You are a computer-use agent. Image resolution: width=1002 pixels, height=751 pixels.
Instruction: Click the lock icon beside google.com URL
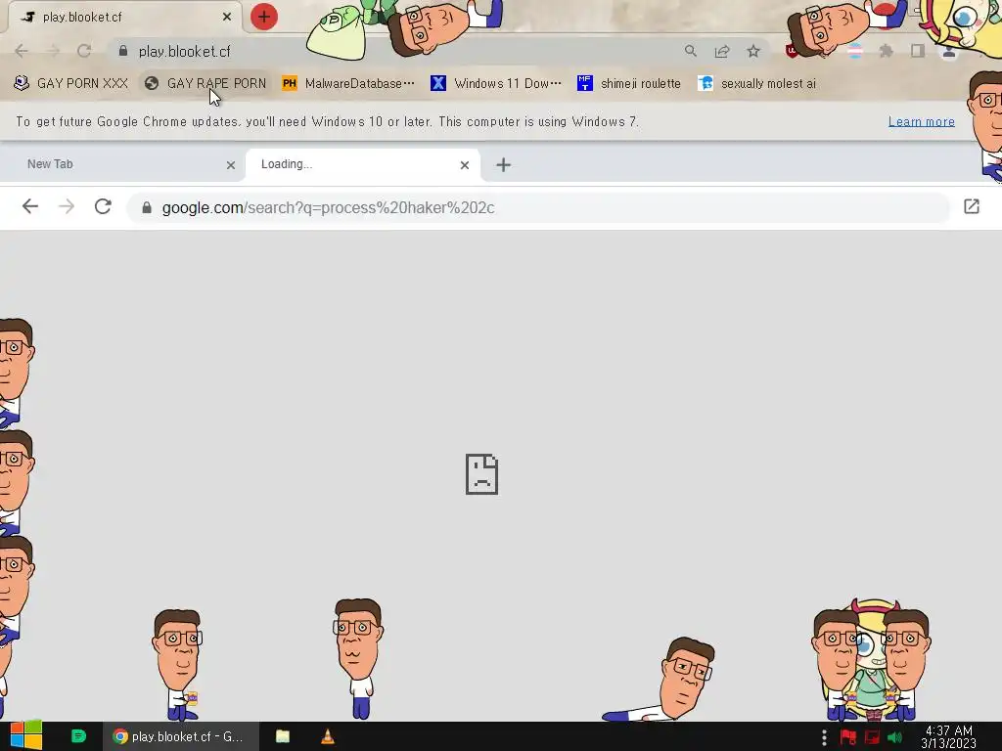[147, 207]
